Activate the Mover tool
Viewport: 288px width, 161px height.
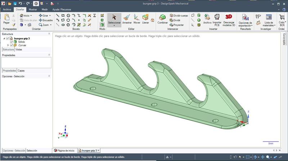(137, 18)
